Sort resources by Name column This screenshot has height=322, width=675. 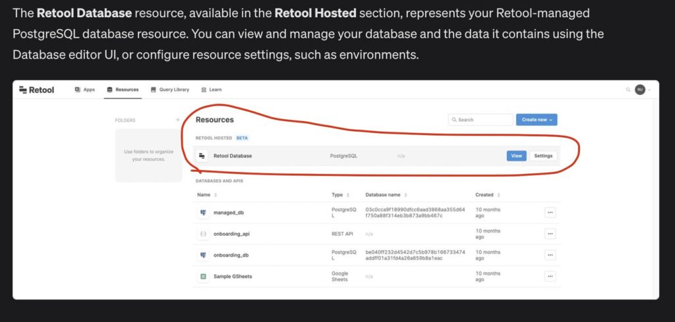(207, 195)
